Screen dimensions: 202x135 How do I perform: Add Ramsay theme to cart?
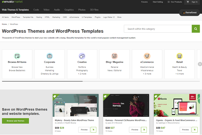[144, 130]
